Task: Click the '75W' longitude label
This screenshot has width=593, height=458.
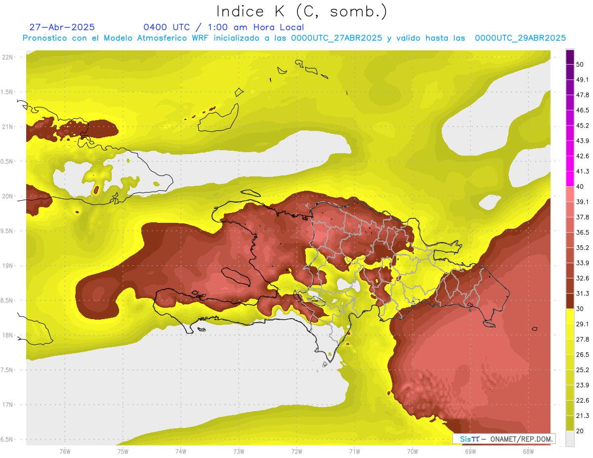Action: [123, 452]
